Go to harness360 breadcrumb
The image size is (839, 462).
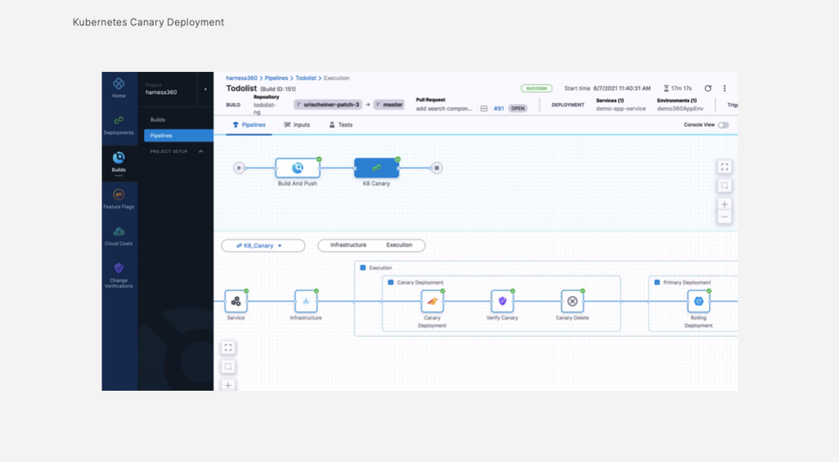(242, 78)
